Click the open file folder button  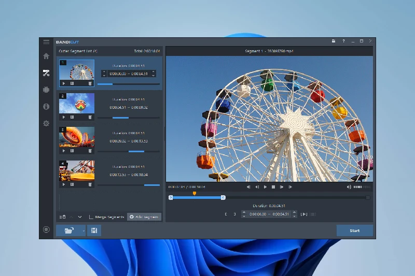click(x=69, y=230)
